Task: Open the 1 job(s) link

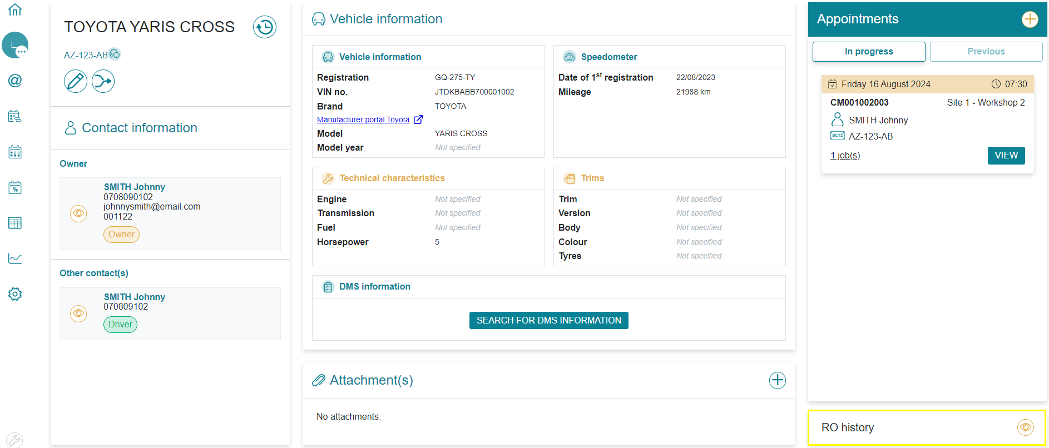Action: point(845,155)
